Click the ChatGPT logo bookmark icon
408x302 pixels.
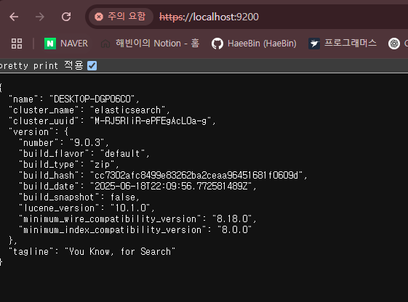pyautogui.click(x=394, y=44)
